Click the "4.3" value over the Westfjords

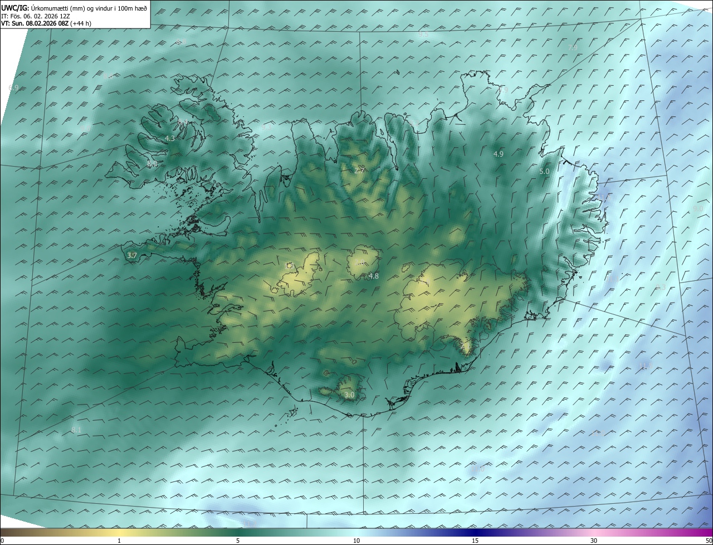coord(170,138)
